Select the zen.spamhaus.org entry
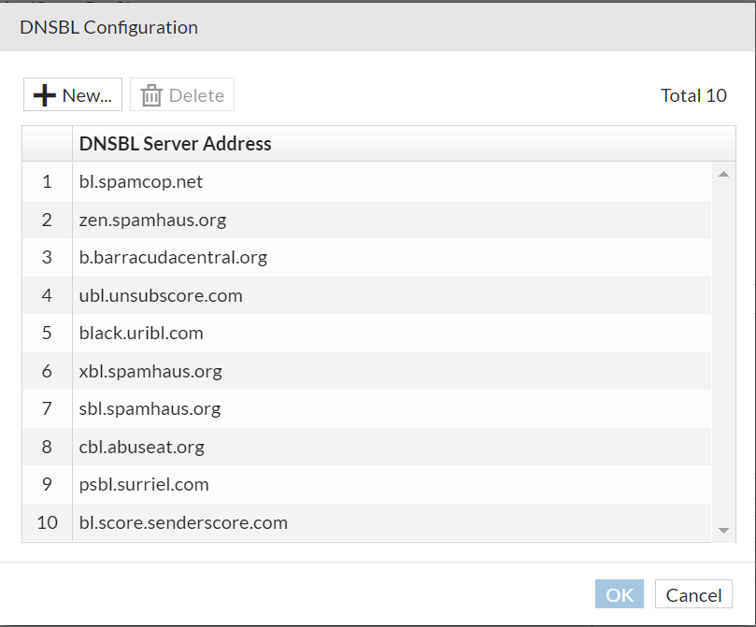Viewport: 756px width, 627px height. coord(152,221)
